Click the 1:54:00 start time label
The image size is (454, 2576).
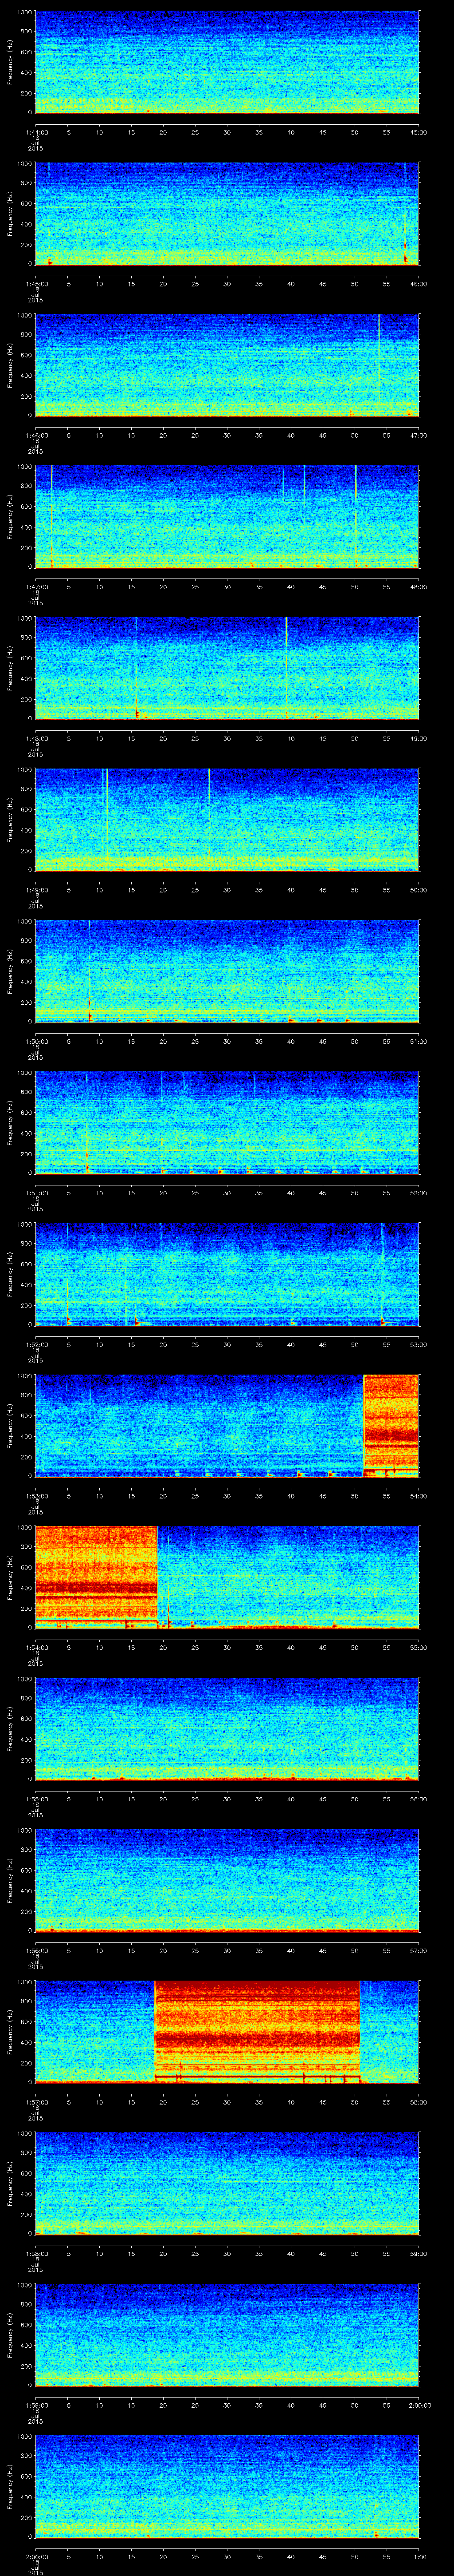pyautogui.click(x=37, y=1647)
